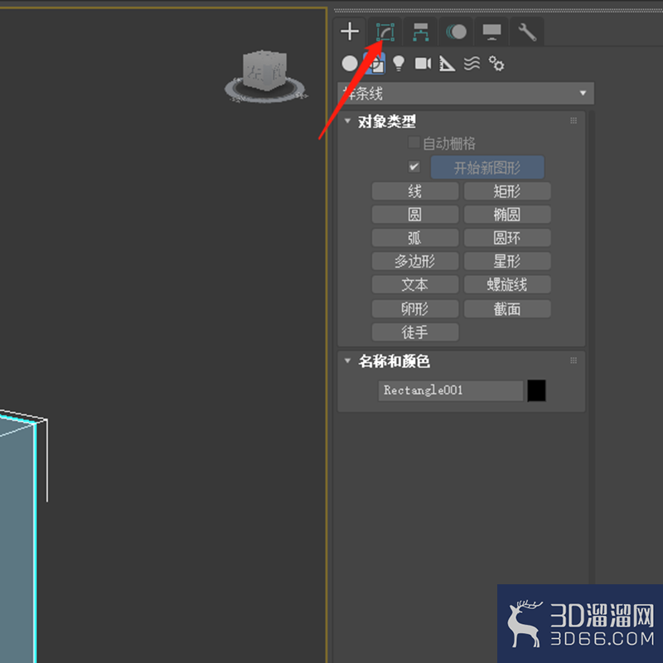
Task: Grab the 名称和颜色 rollout drag handle
Action: point(573,361)
